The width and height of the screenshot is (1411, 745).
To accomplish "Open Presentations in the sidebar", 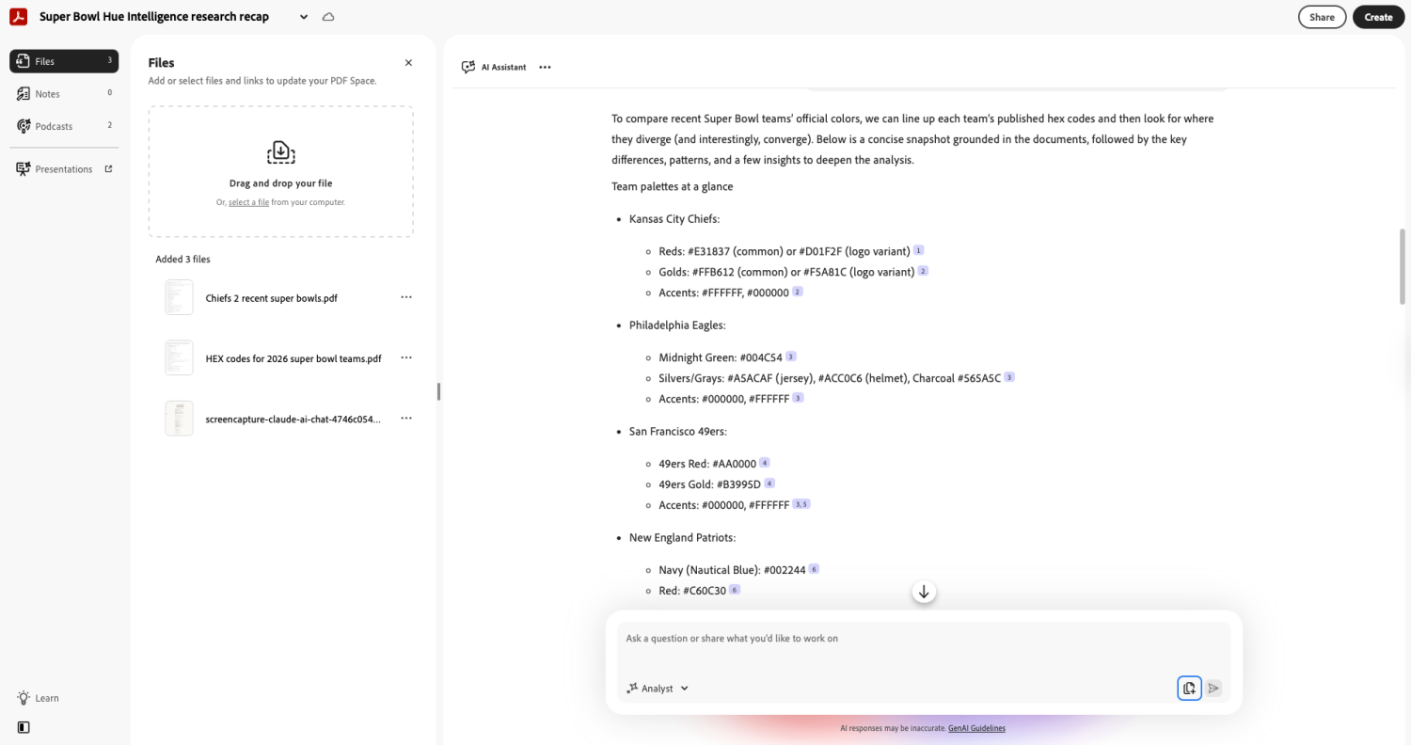I will [x=64, y=169].
